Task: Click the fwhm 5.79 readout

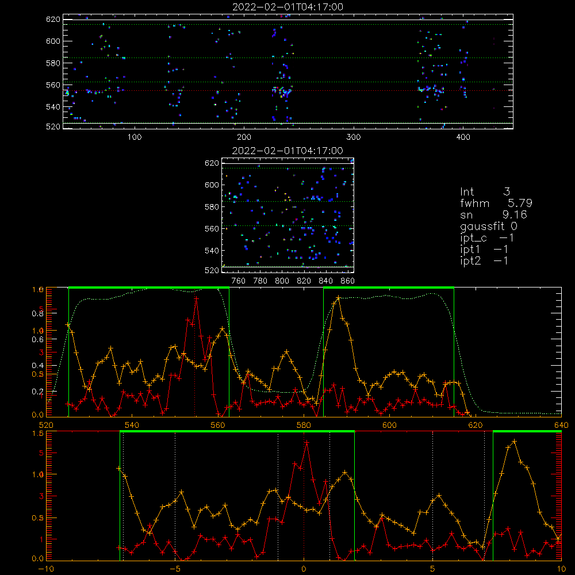Action: pos(496,203)
